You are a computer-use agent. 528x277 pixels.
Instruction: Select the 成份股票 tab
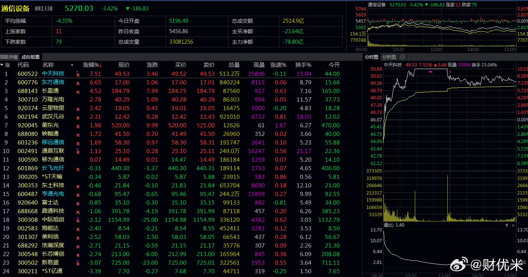point(31,57)
